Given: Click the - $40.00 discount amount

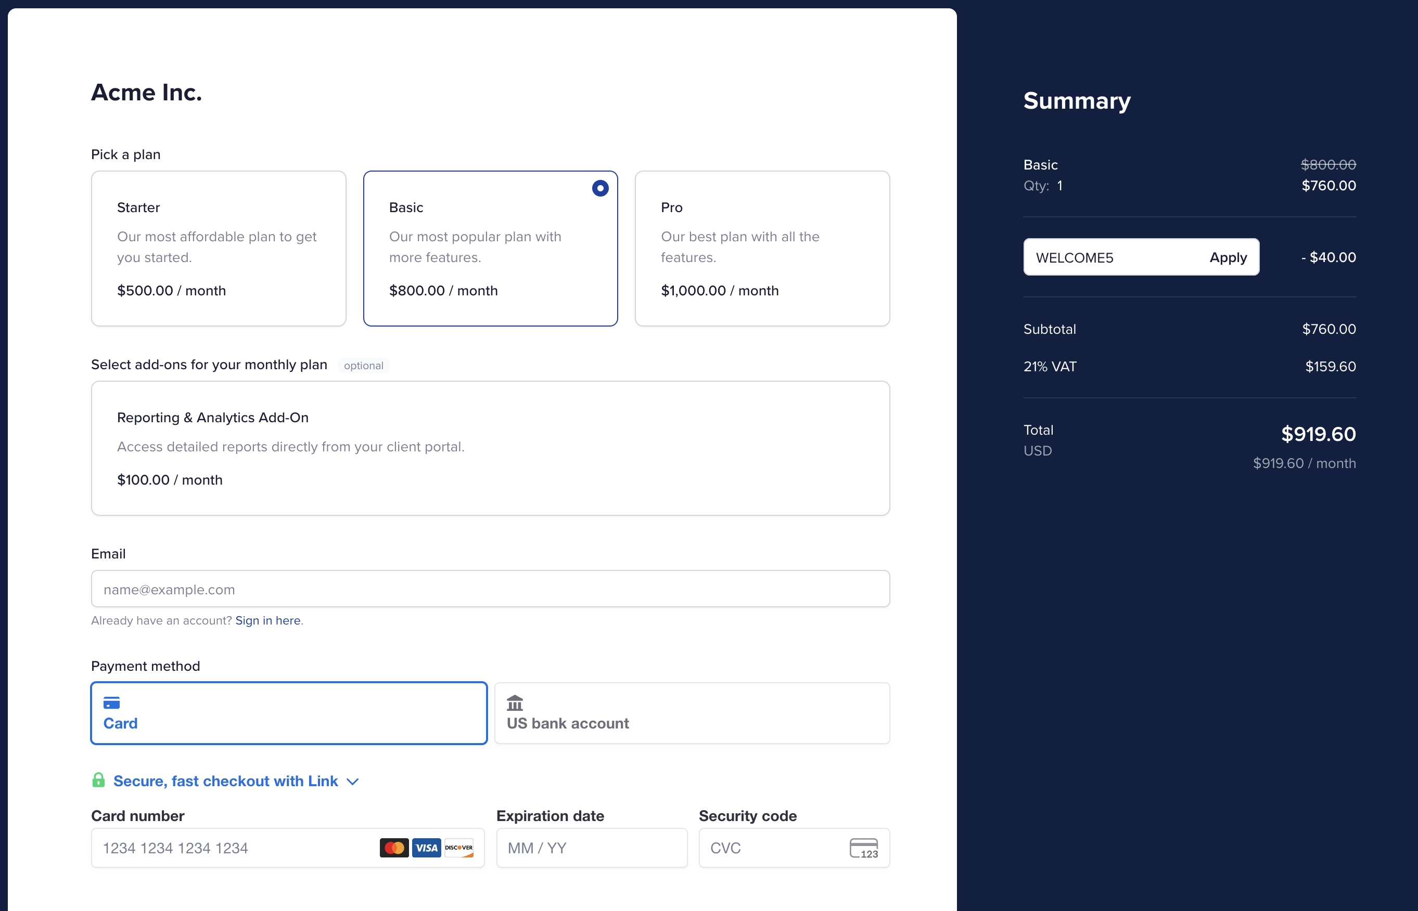Looking at the screenshot, I should (1328, 257).
